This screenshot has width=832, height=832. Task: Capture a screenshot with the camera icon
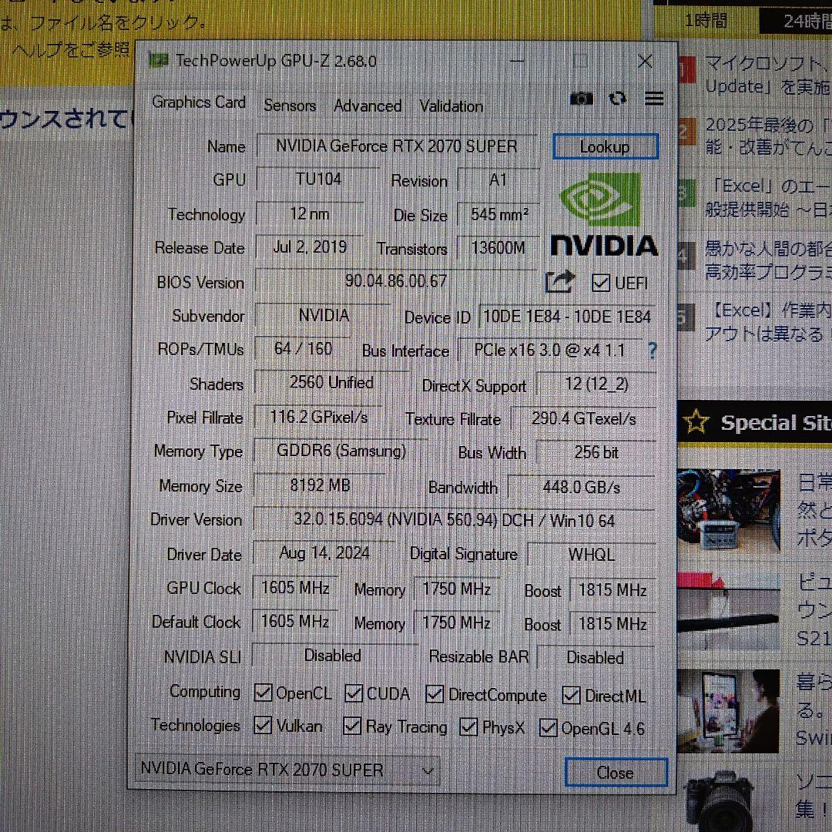(582, 99)
